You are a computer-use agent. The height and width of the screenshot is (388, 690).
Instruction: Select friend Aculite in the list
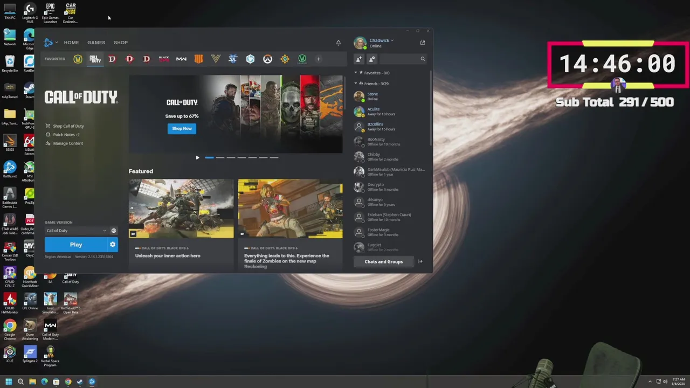(x=391, y=112)
